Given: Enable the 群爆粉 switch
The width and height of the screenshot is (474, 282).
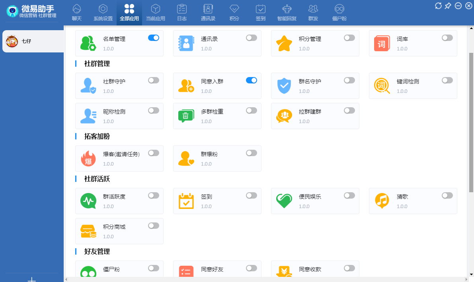Looking at the screenshot, I should tap(252, 153).
